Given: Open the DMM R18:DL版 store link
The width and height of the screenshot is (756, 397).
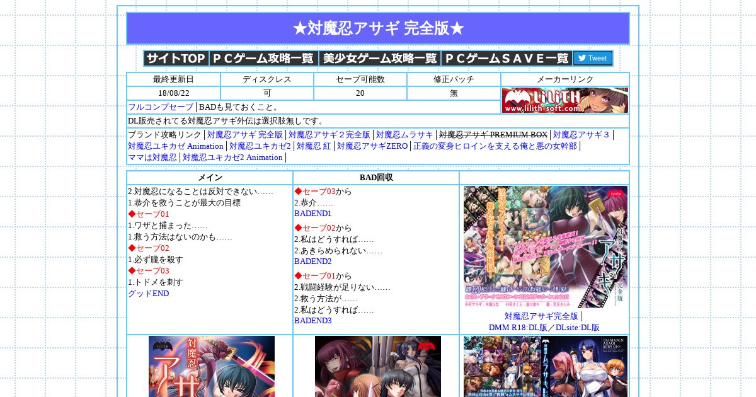Looking at the screenshot, I should (518, 328).
